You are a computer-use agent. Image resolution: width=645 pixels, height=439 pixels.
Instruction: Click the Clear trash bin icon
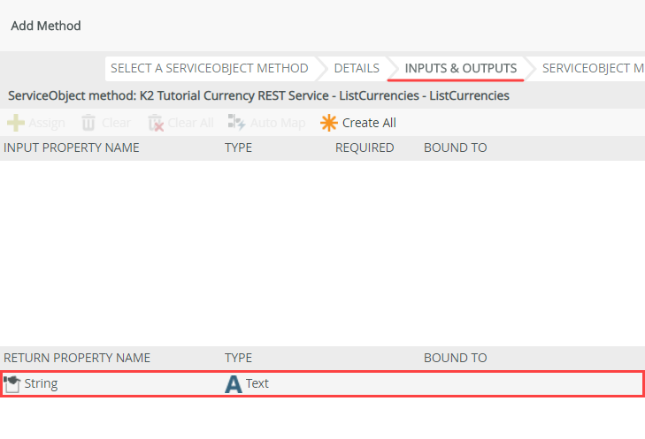click(x=88, y=123)
